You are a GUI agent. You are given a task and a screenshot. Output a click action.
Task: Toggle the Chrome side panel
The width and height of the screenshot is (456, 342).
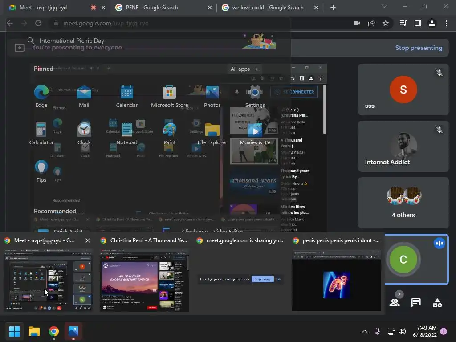click(418, 23)
